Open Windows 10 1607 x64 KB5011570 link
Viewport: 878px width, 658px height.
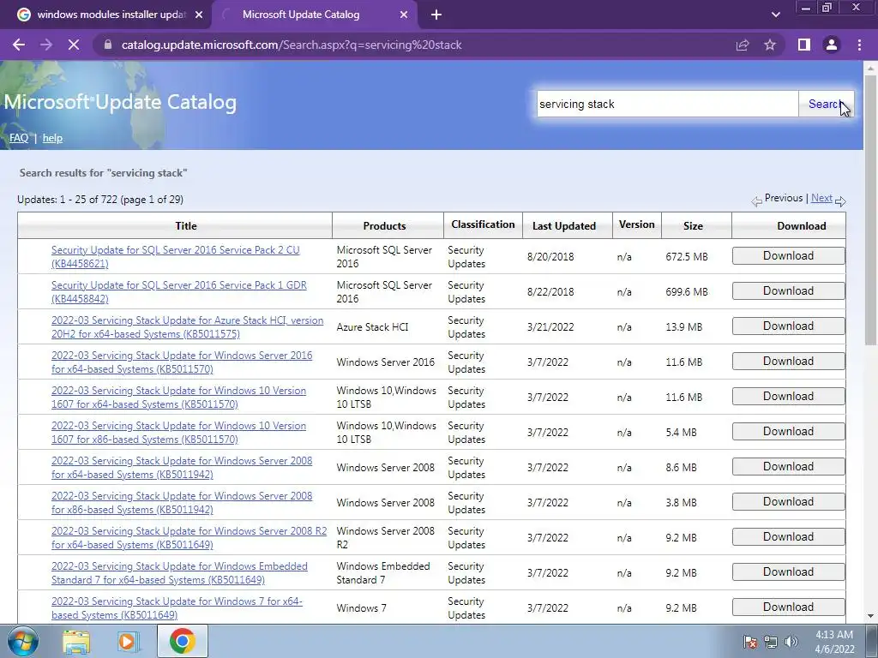pos(178,398)
